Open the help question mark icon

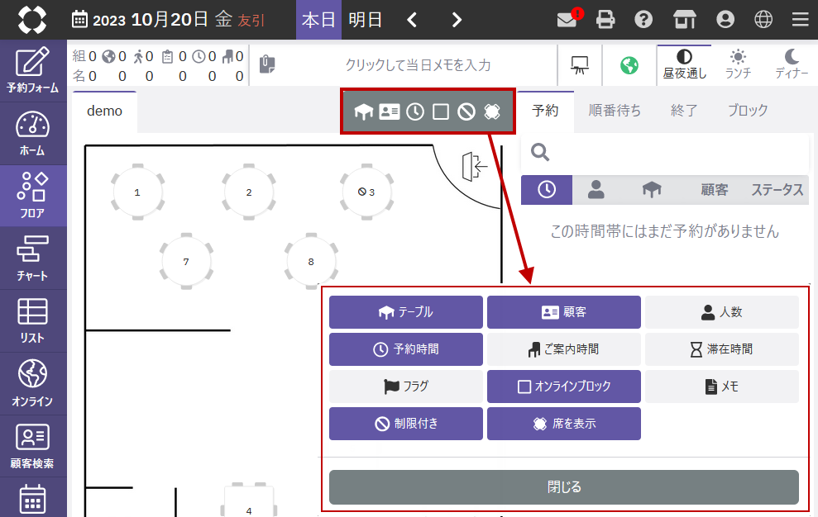click(x=643, y=20)
